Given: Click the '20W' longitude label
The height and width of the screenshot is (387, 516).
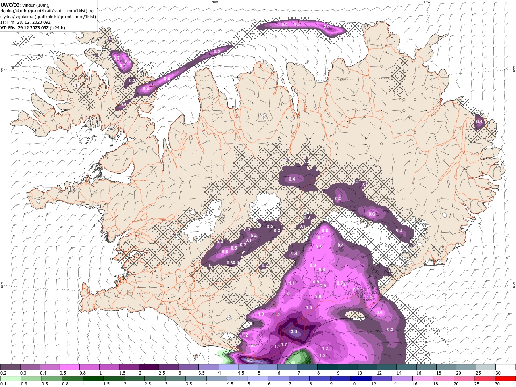Looking at the screenshot, I should point(214,2).
